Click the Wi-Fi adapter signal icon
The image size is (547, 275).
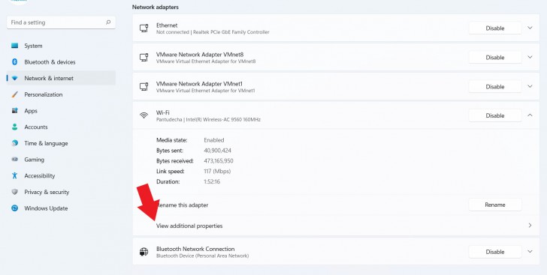(x=144, y=115)
